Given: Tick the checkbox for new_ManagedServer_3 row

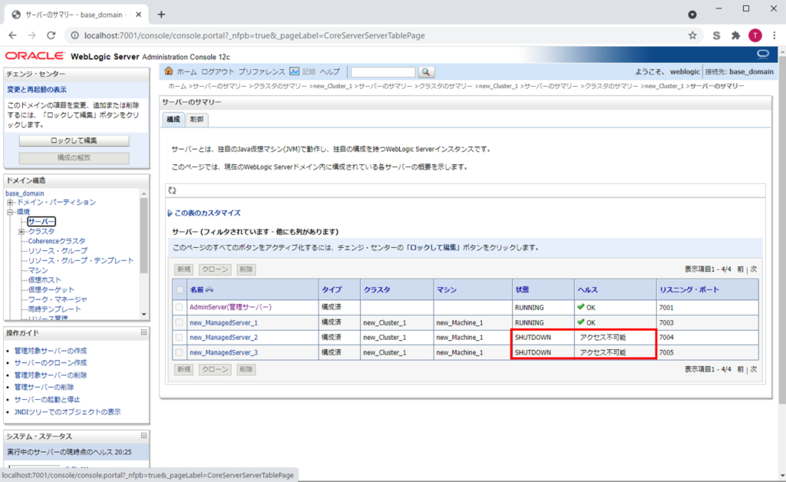Looking at the screenshot, I should tap(180, 352).
